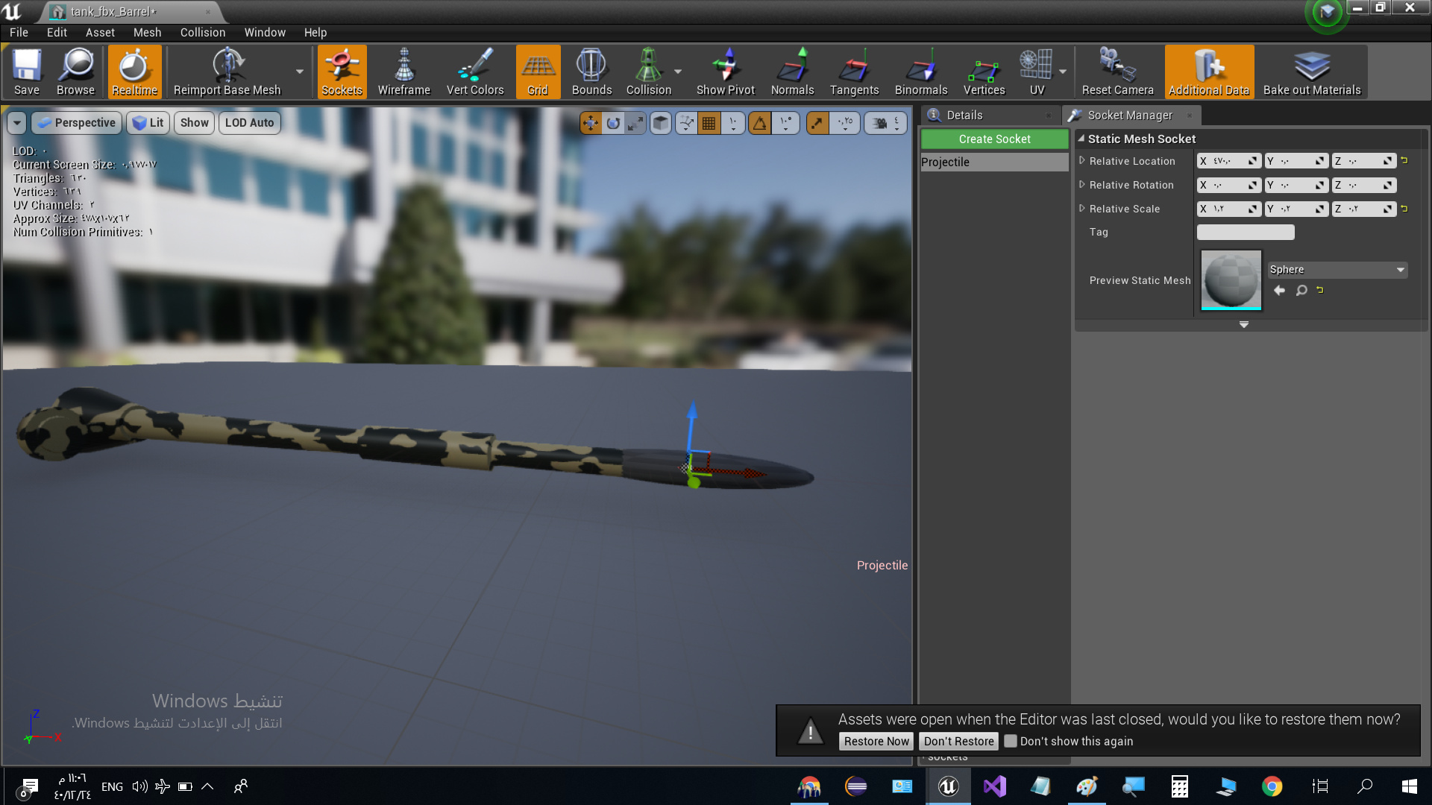Open the Sphere preview mesh dropdown
The width and height of the screenshot is (1432, 805).
click(x=1337, y=270)
